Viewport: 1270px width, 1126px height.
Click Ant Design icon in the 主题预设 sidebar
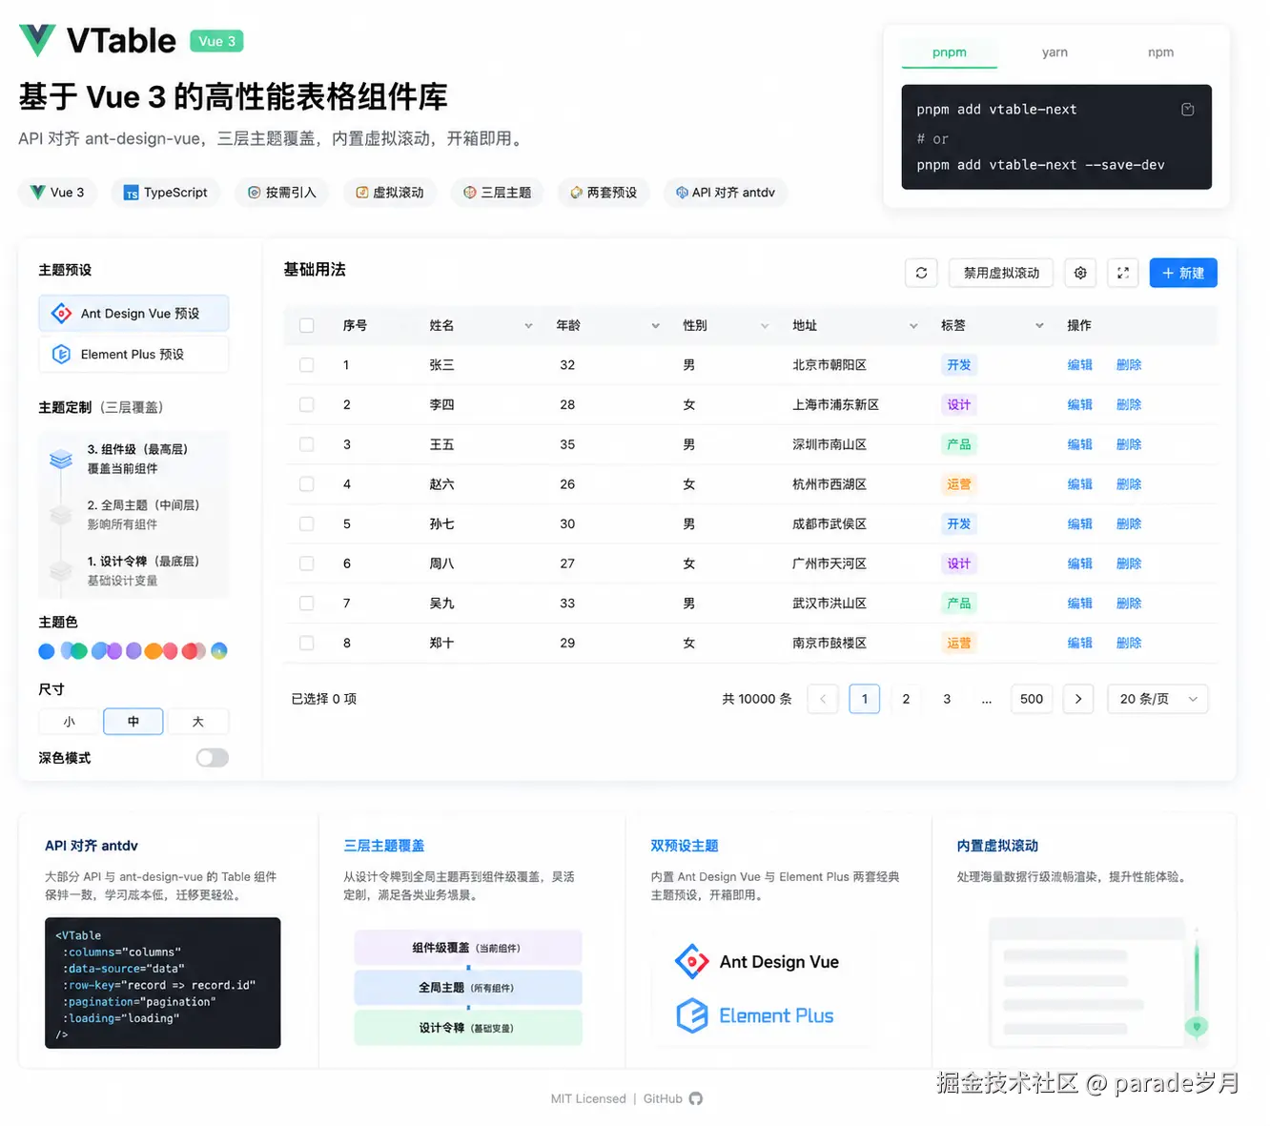pyautogui.click(x=62, y=314)
